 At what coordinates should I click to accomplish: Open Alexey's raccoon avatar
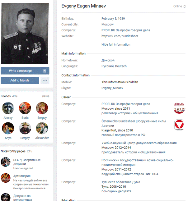click(8, 108)
